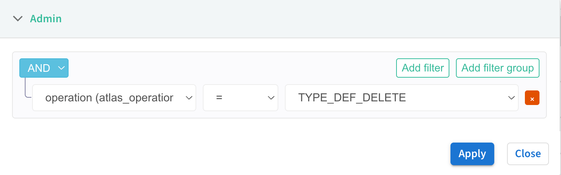Image resolution: width=561 pixels, height=175 pixels.
Task: Click the AND label text
Action: (39, 68)
